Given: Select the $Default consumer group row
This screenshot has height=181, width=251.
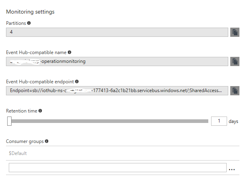Looking at the screenshot, I should point(120,153).
